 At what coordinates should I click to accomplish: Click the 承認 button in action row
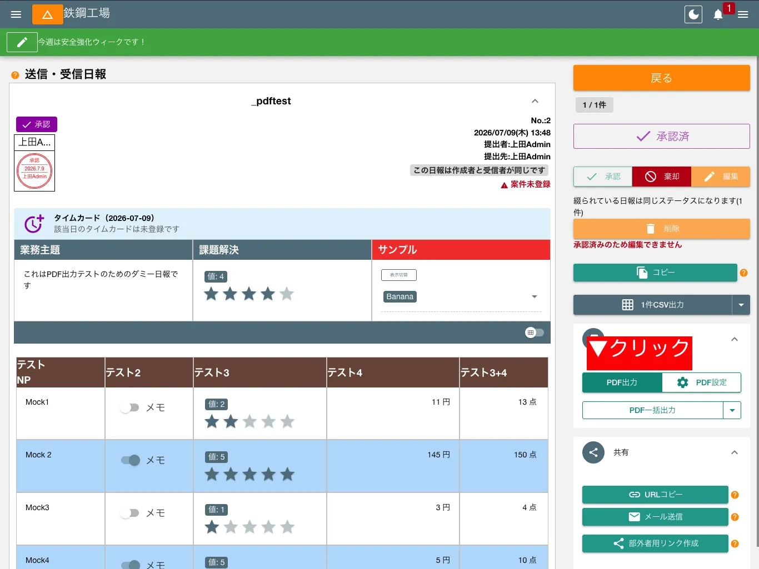[x=603, y=177]
